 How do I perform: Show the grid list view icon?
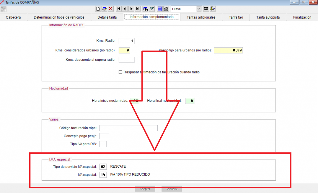click(160, 9)
